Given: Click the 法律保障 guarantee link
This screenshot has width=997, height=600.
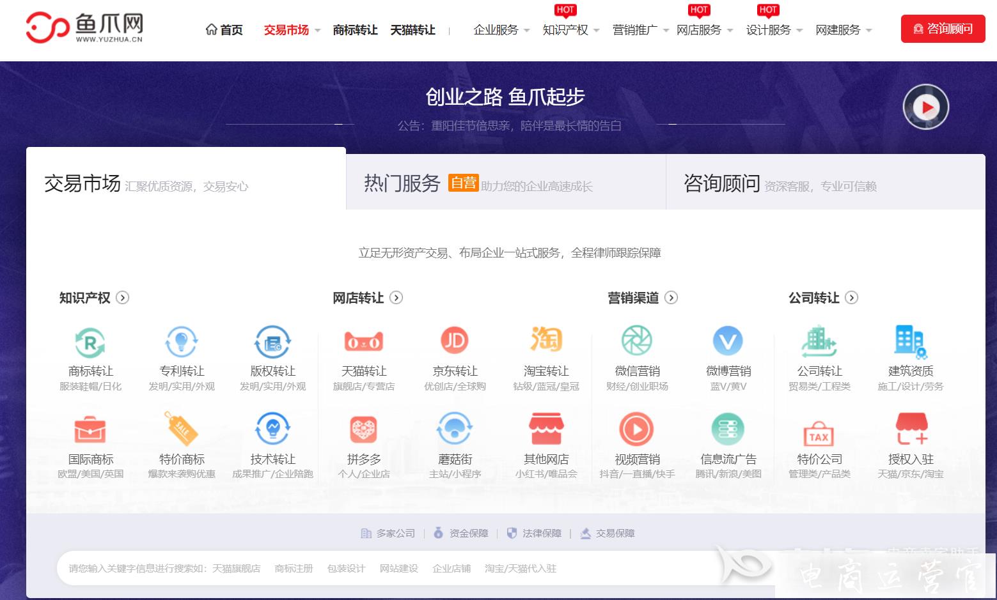Looking at the screenshot, I should coord(534,533).
